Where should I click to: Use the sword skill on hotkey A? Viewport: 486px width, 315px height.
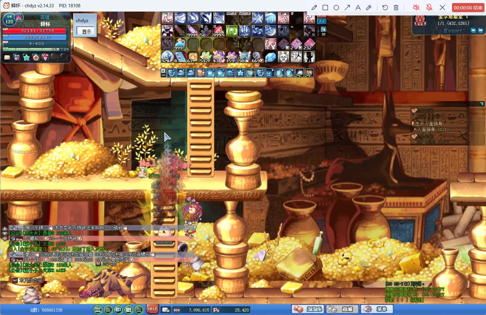coord(180,18)
